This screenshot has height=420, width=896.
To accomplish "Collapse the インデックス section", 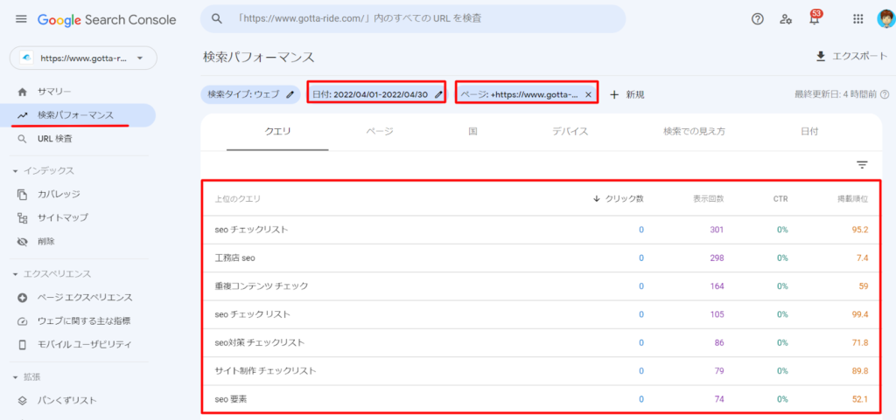I will [16, 171].
